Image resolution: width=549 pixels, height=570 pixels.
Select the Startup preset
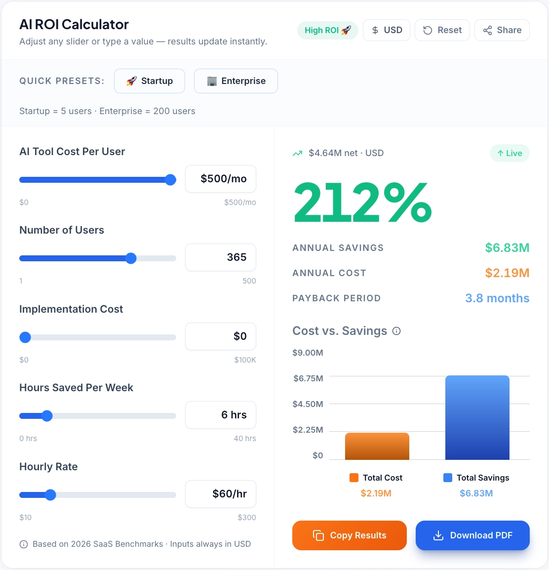149,81
